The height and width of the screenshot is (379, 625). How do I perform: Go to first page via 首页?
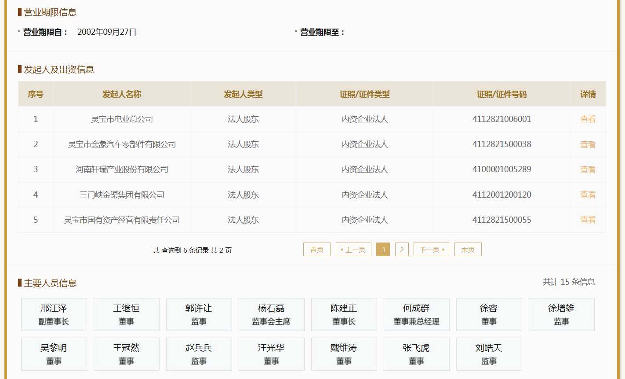click(x=317, y=250)
